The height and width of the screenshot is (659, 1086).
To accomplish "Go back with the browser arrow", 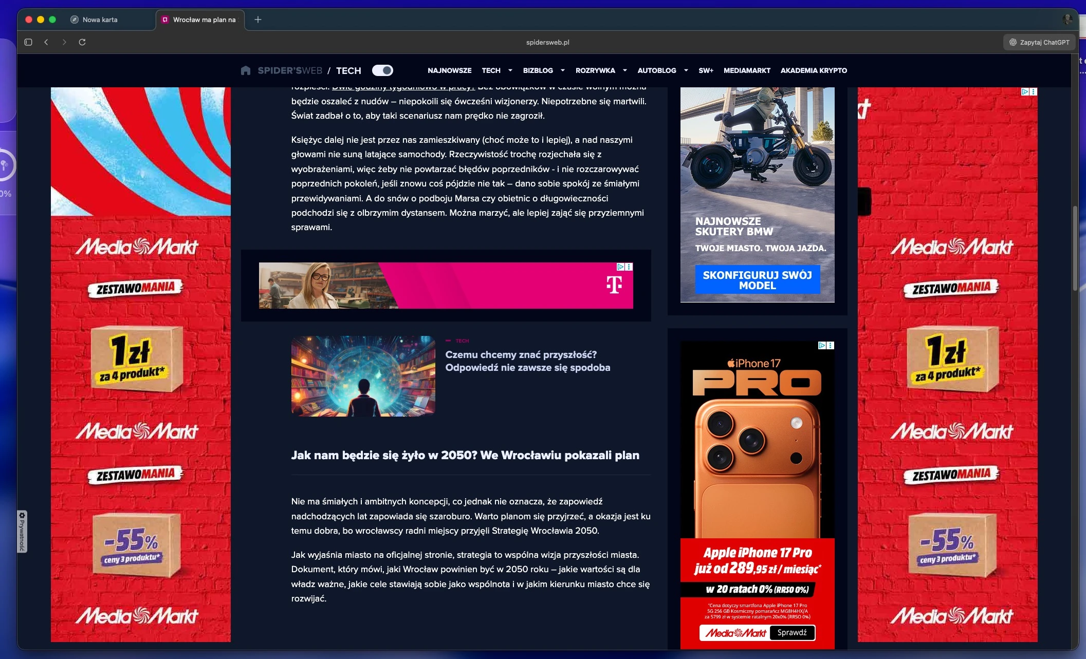I will [x=46, y=42].
